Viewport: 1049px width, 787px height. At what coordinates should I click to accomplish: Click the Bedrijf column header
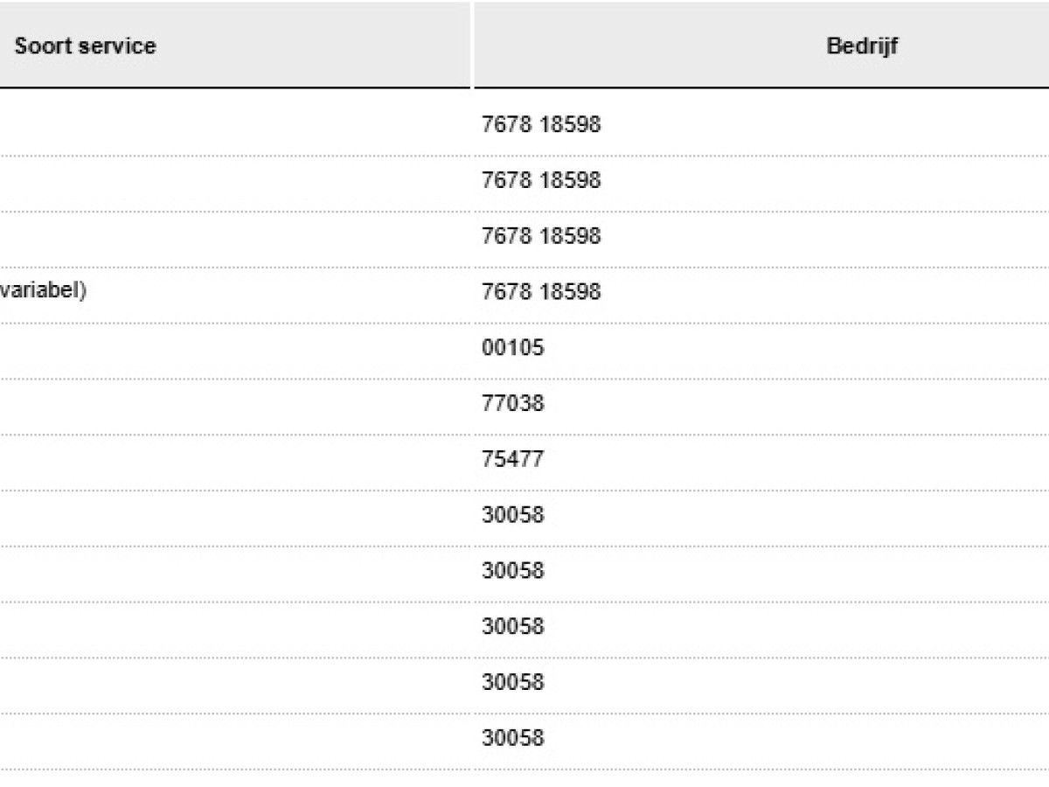tap(861, 46)
